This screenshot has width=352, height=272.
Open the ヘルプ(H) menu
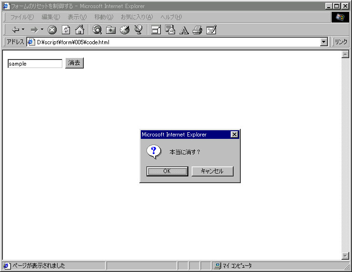(x=171, y=17)
